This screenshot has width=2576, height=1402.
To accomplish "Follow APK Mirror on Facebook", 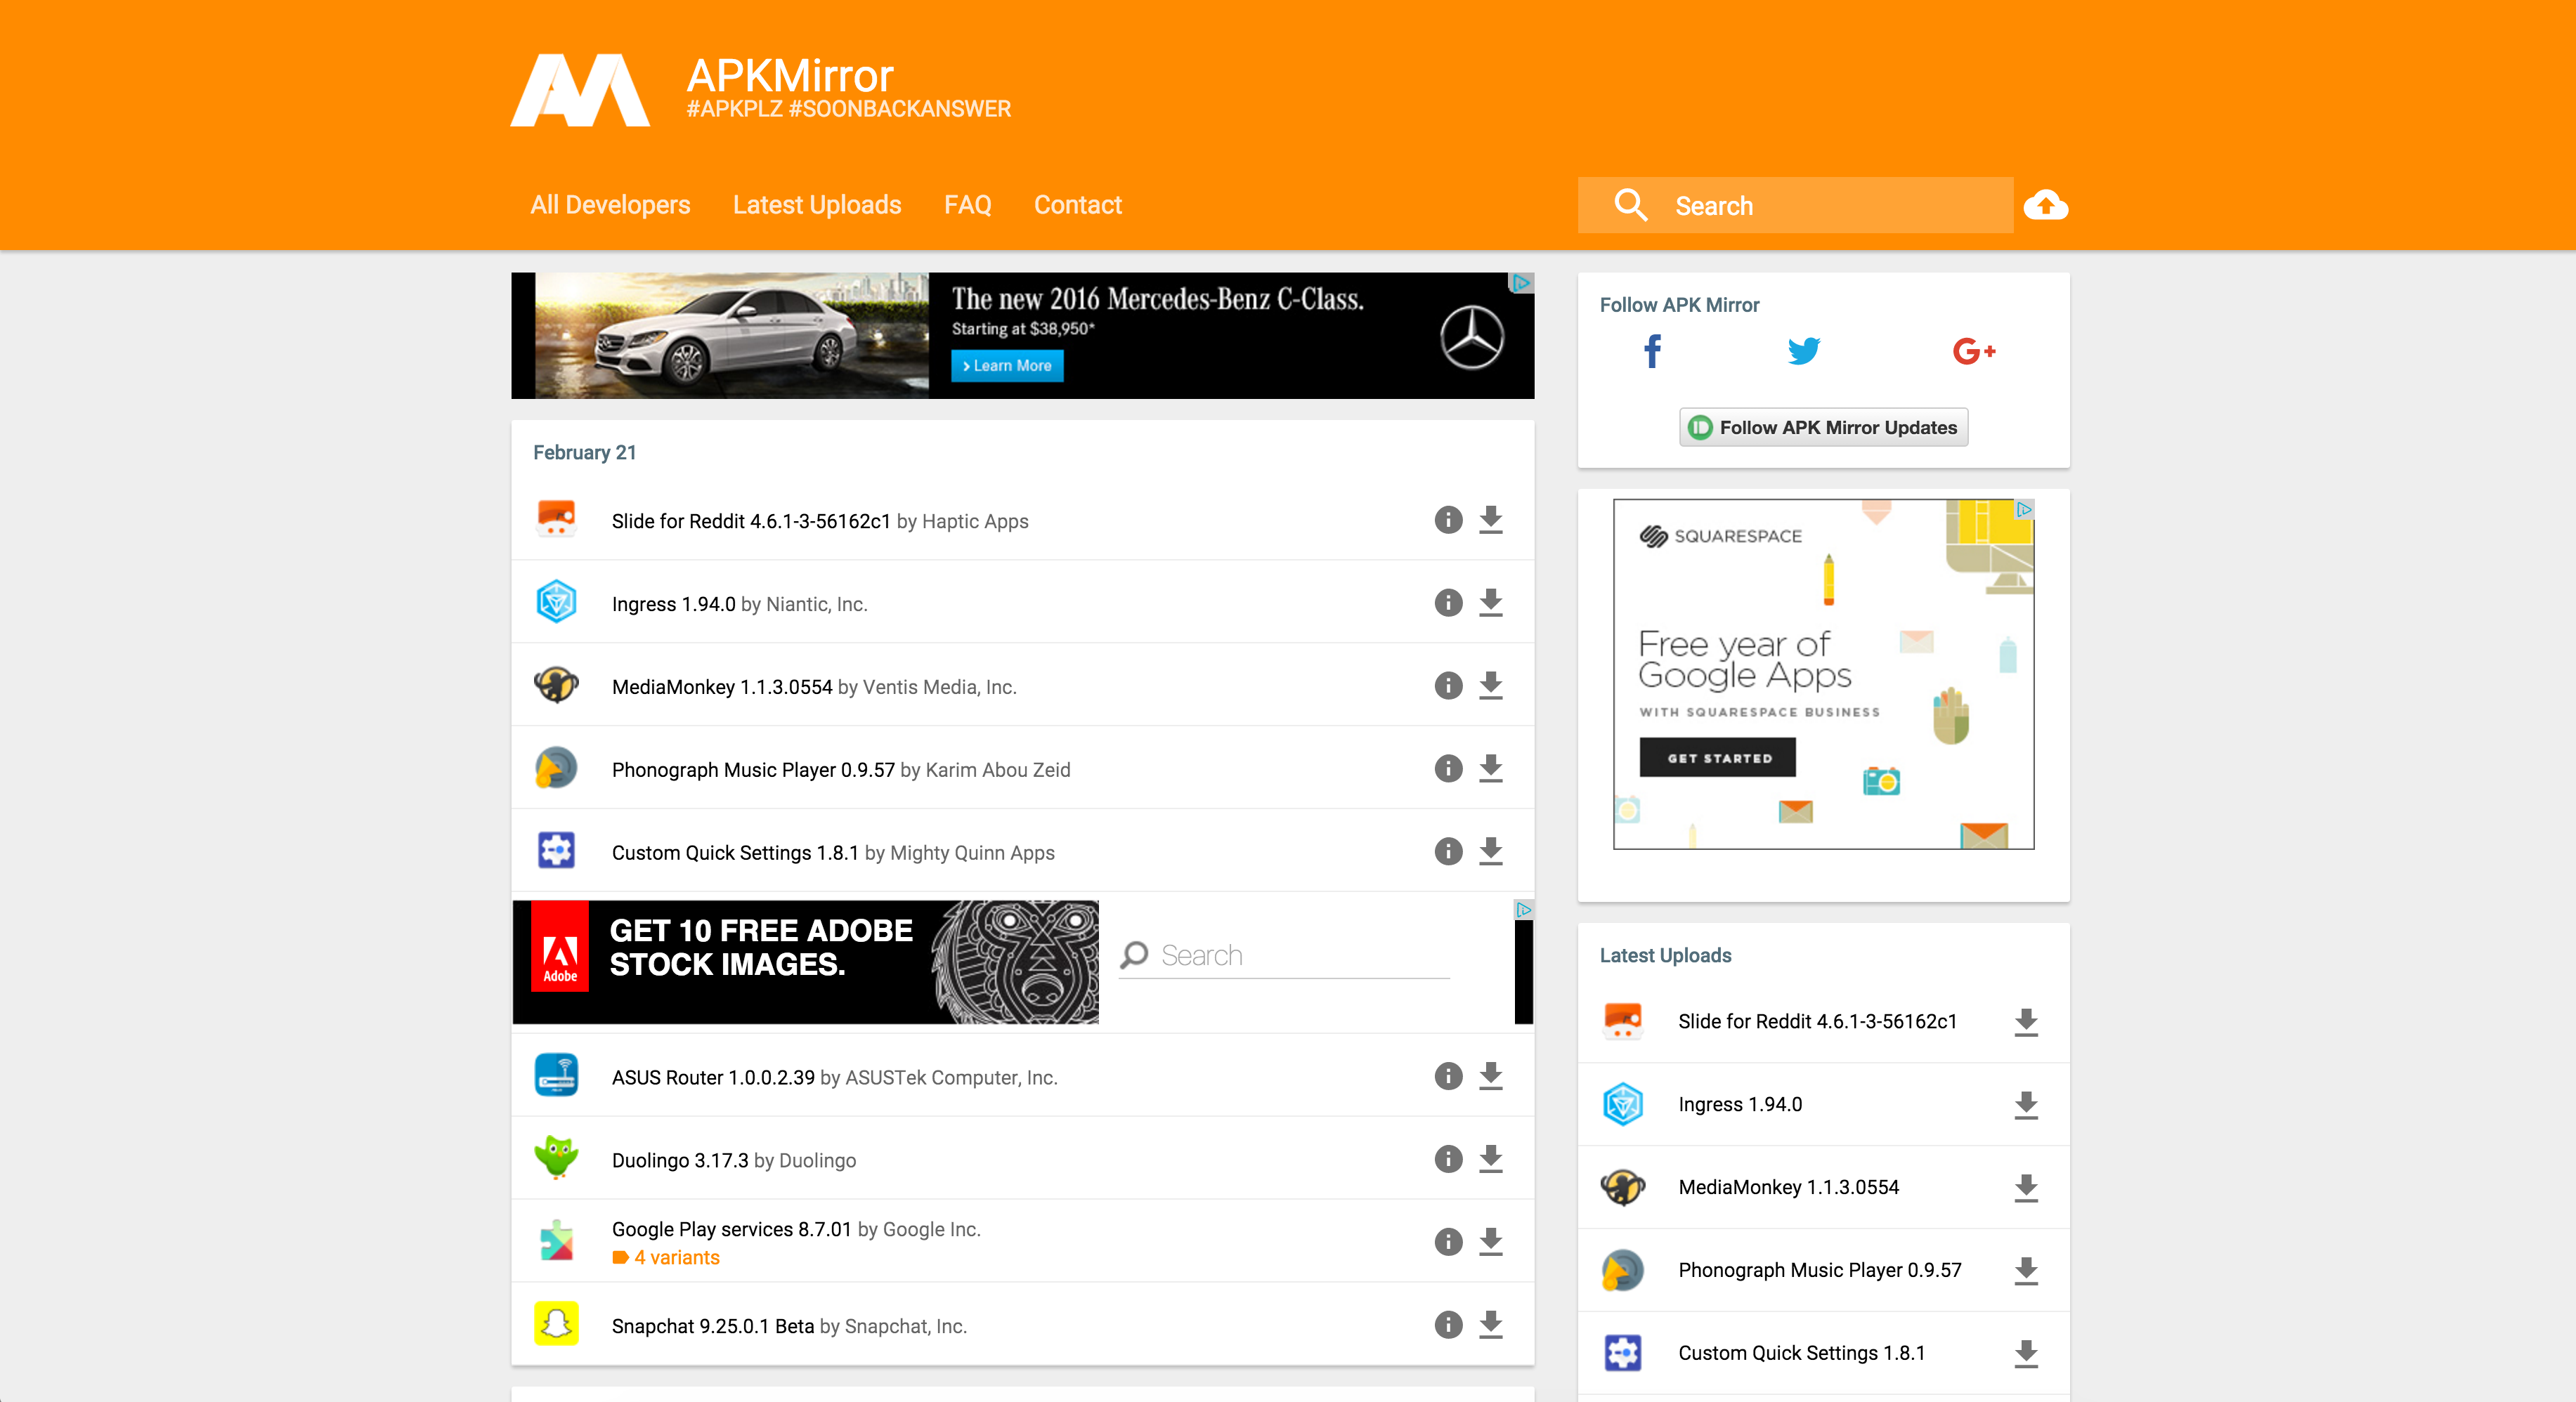I will [1651, 352].
